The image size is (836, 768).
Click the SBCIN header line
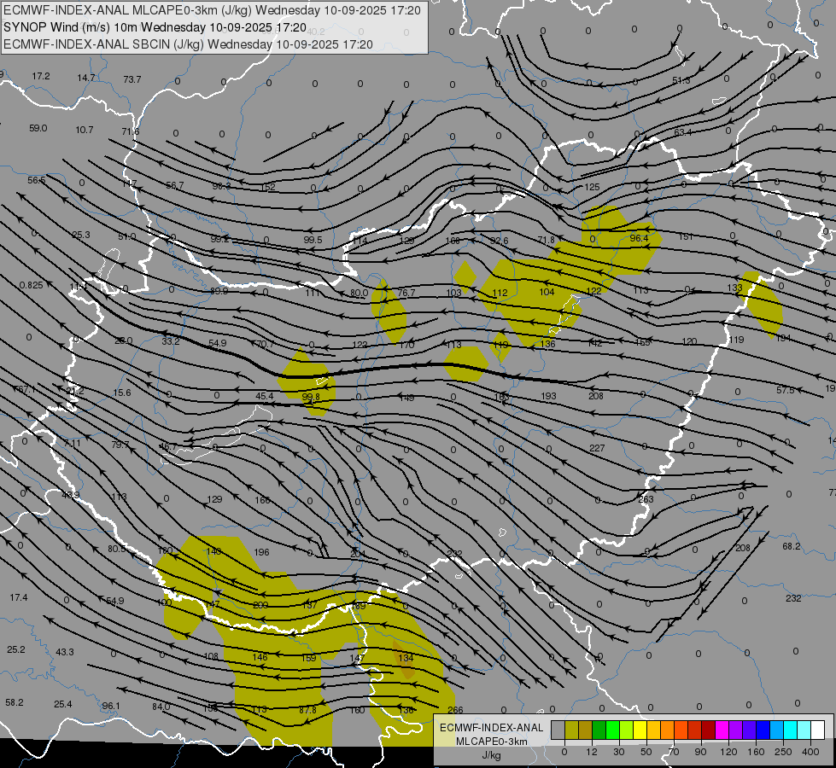[x=188, y=44]
